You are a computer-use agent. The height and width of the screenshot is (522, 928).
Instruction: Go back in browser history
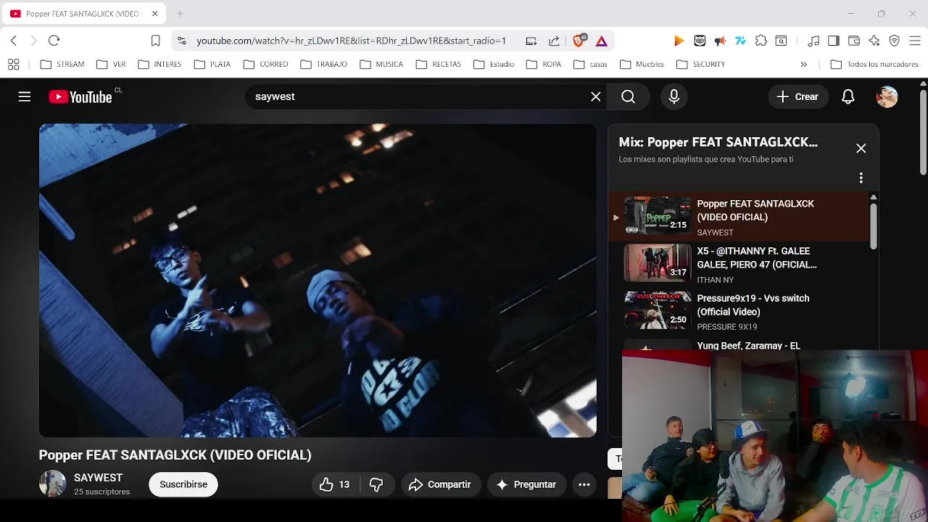tap(14, 41)
